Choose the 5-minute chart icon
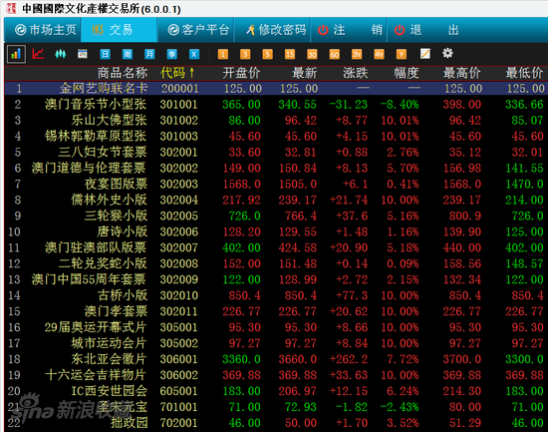 pos(267,54)
